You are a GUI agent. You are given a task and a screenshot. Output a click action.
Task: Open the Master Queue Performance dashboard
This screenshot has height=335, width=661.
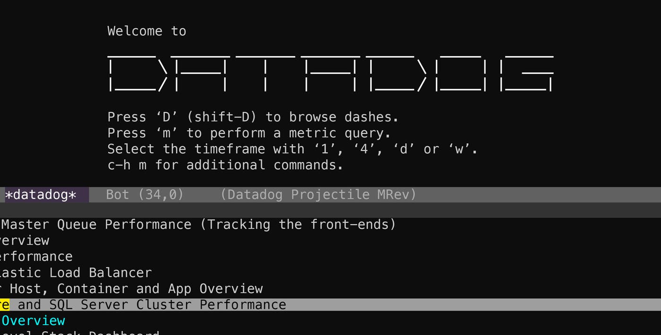[189, 225]
